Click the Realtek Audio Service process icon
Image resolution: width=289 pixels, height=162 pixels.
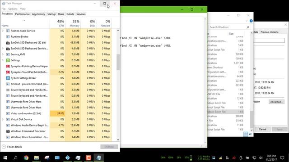pos(8,31)
